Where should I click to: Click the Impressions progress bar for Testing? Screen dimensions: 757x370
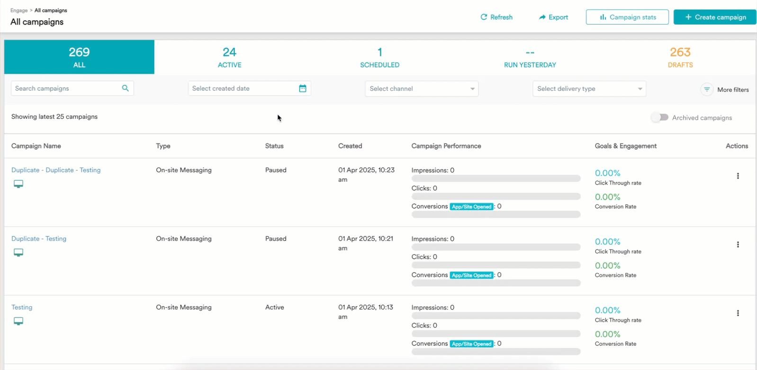pos(496,316)
